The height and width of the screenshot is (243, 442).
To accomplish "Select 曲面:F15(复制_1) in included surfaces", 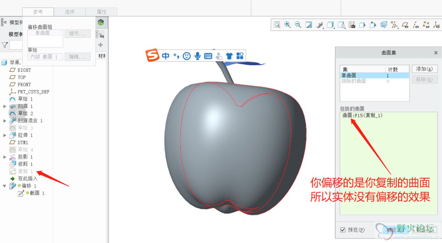I will [363, 115].
